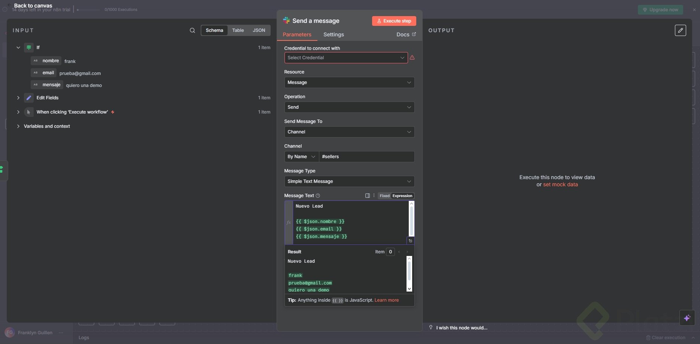Switch input view to Schema
Viewport: 700px width, 344px height.
[x=214, y=30]
